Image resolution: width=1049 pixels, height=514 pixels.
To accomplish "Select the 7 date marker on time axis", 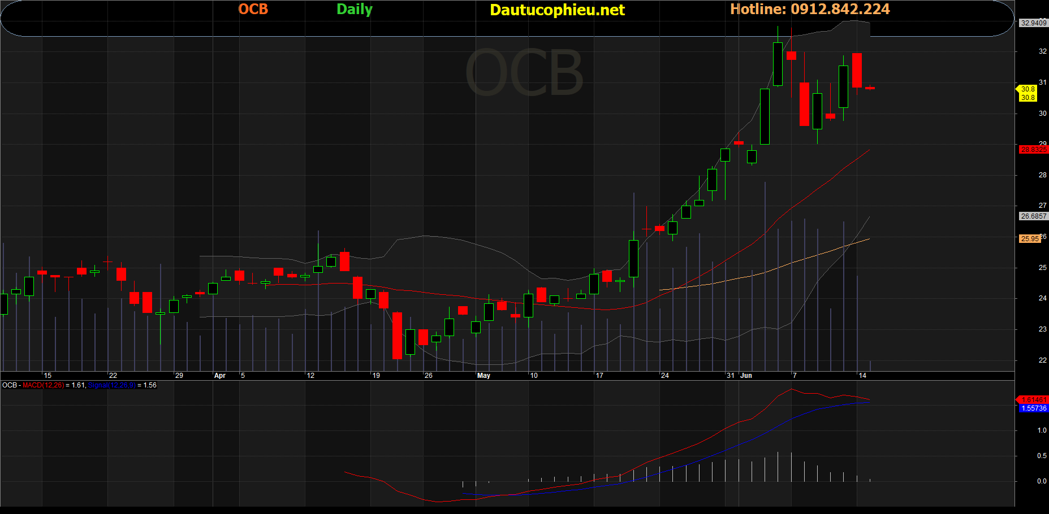I will point(795,376).
